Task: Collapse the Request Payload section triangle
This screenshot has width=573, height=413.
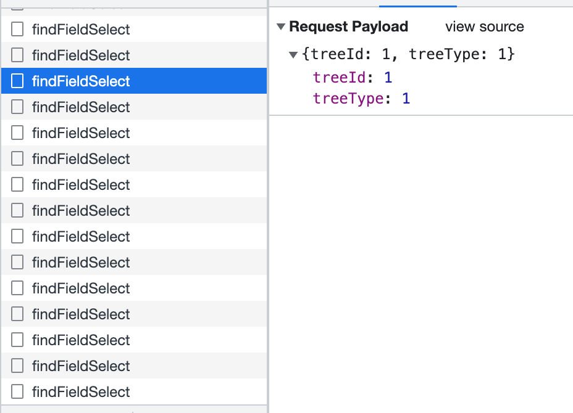Action: tap(281, 27)
